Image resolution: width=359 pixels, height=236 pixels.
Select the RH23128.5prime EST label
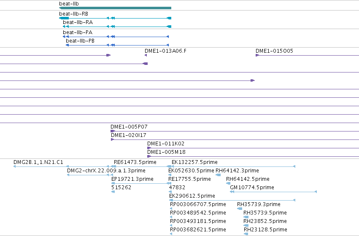click(265, 230)
